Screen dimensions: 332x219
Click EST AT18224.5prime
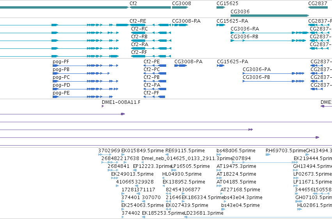pyautogui.click(x=219, y=178)
